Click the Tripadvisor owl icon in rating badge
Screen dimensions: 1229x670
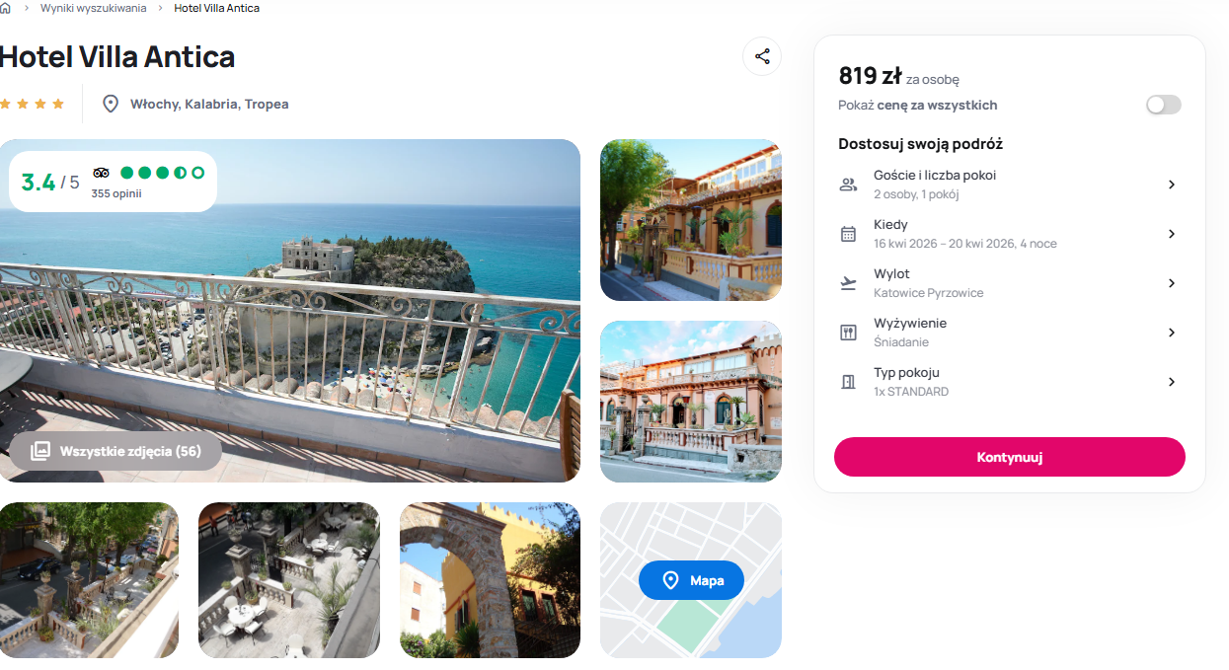coord(101,173)
